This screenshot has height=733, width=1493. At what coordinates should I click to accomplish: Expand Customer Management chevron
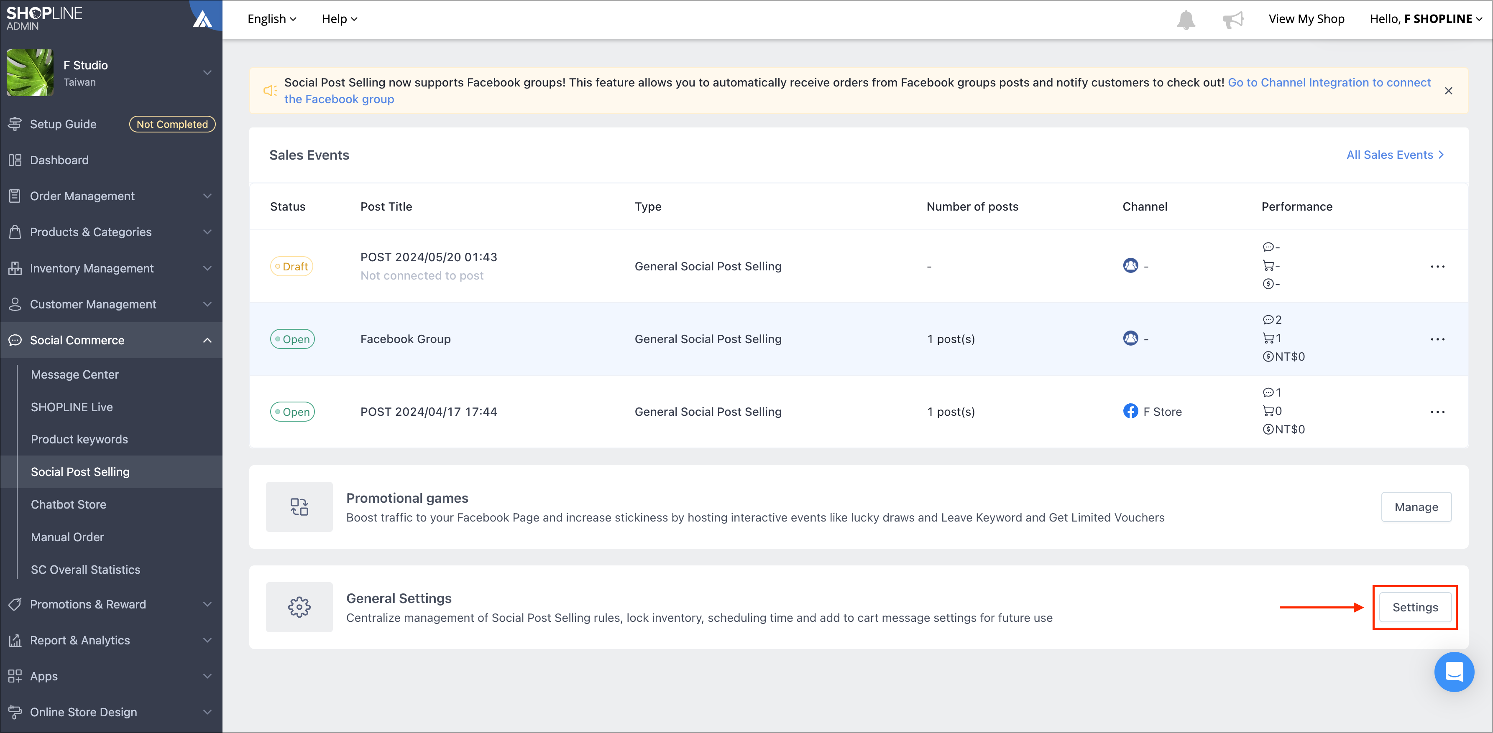pos(207,304)
